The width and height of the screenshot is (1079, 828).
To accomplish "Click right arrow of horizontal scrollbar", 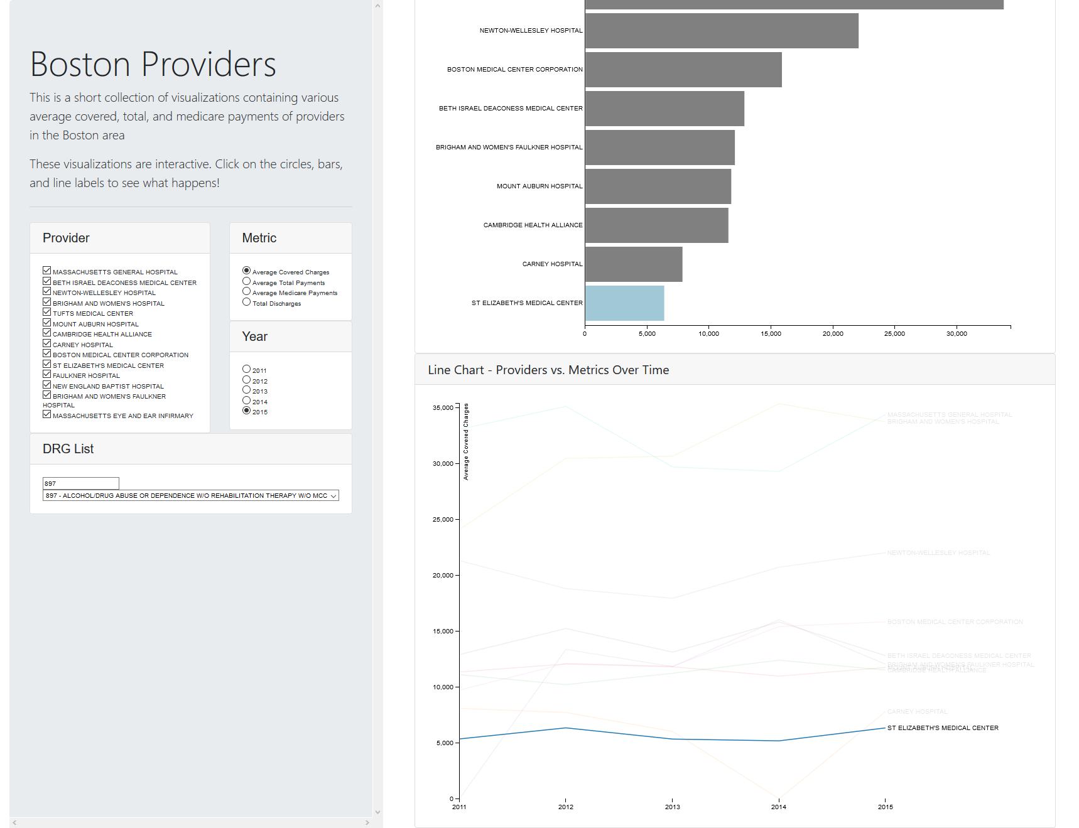I will pos(367,822).
